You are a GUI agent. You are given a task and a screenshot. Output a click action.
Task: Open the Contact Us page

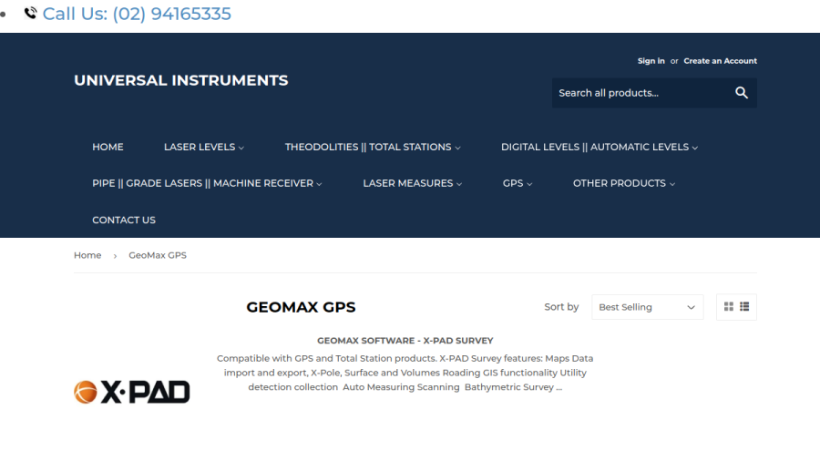coord(124,220)
